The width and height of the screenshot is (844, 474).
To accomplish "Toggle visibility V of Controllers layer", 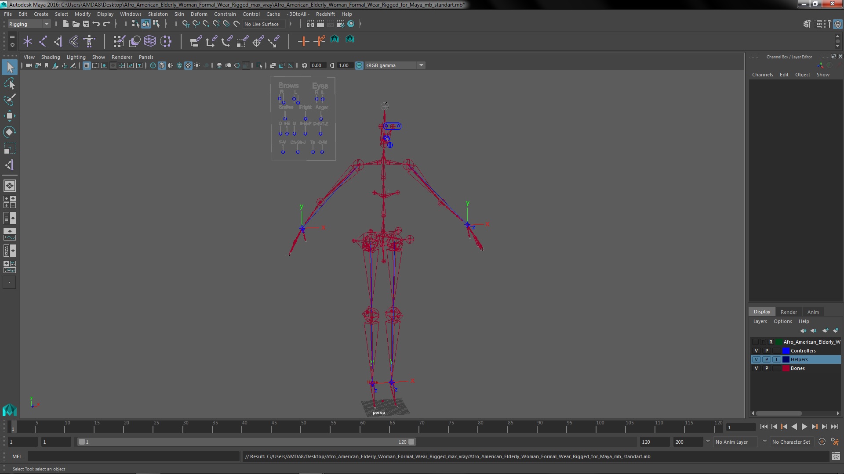I will point(756,351).
